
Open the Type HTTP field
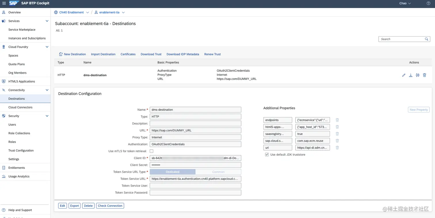pyautogui.click(x=195, y=116)
